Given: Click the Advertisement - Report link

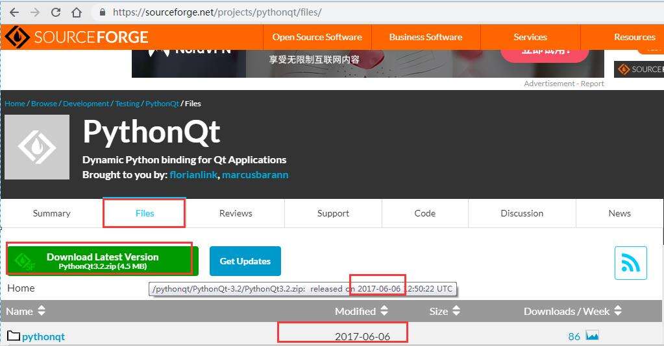Looking at the screenshot, I should 563,84.
